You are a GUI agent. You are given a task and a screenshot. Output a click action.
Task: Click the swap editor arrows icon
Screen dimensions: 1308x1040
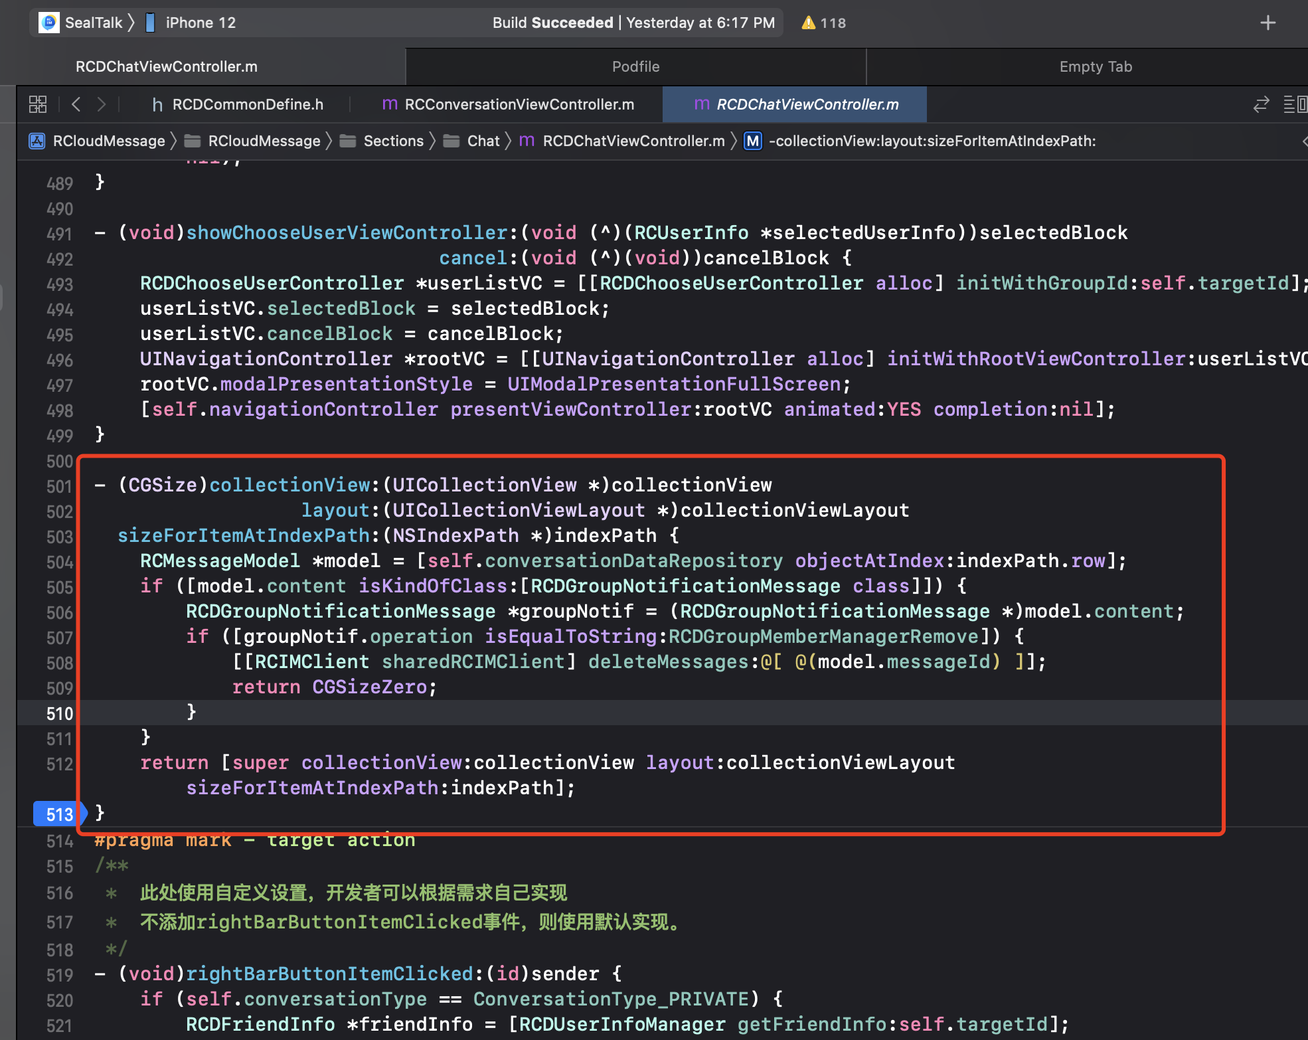(1261, 104)
